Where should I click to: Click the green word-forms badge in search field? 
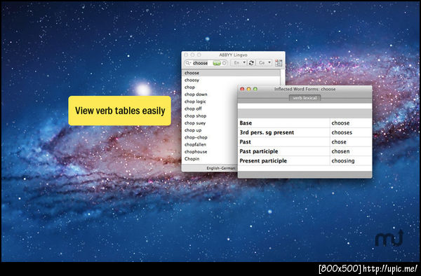(x=217, y=63)
